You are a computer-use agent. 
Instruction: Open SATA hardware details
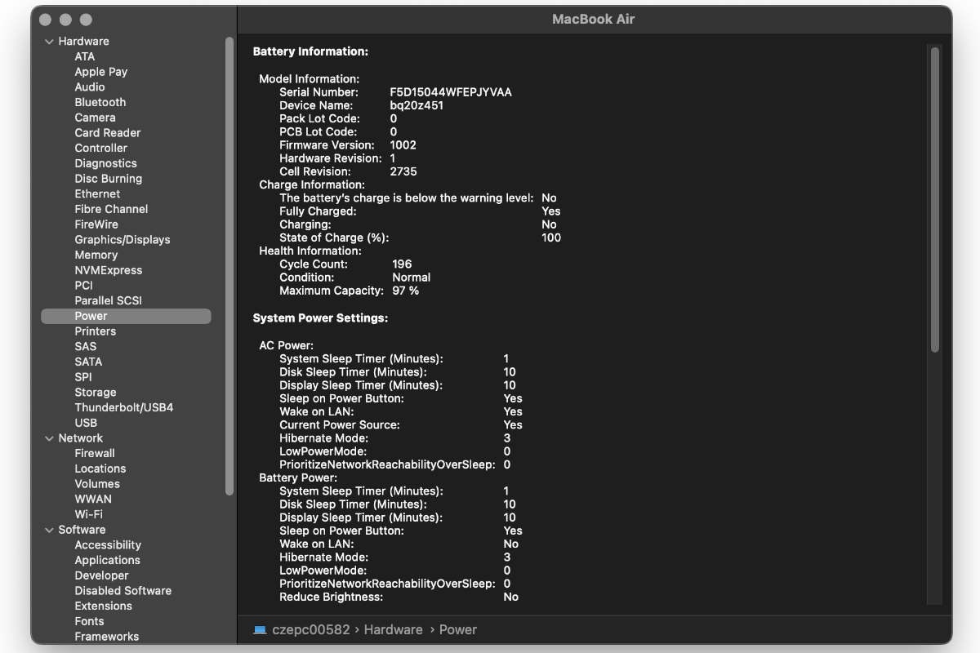88,362
